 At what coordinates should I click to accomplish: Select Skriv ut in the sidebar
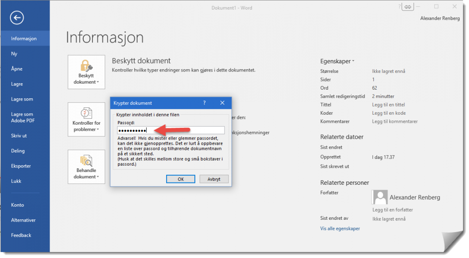(x=25, y=136)
